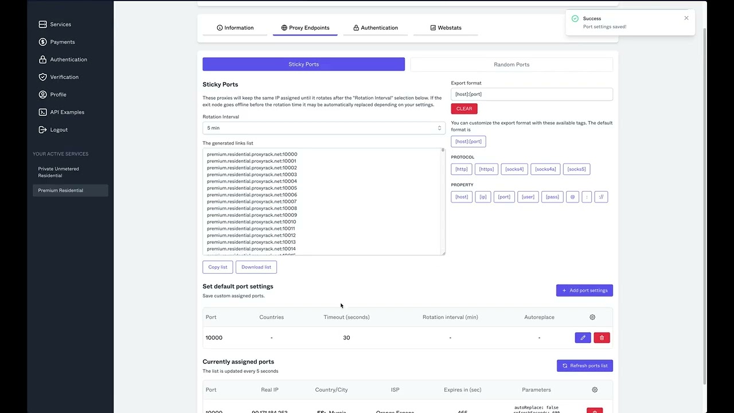Click the Export format input field
734x413 pixels.
(x=532, y=94)
